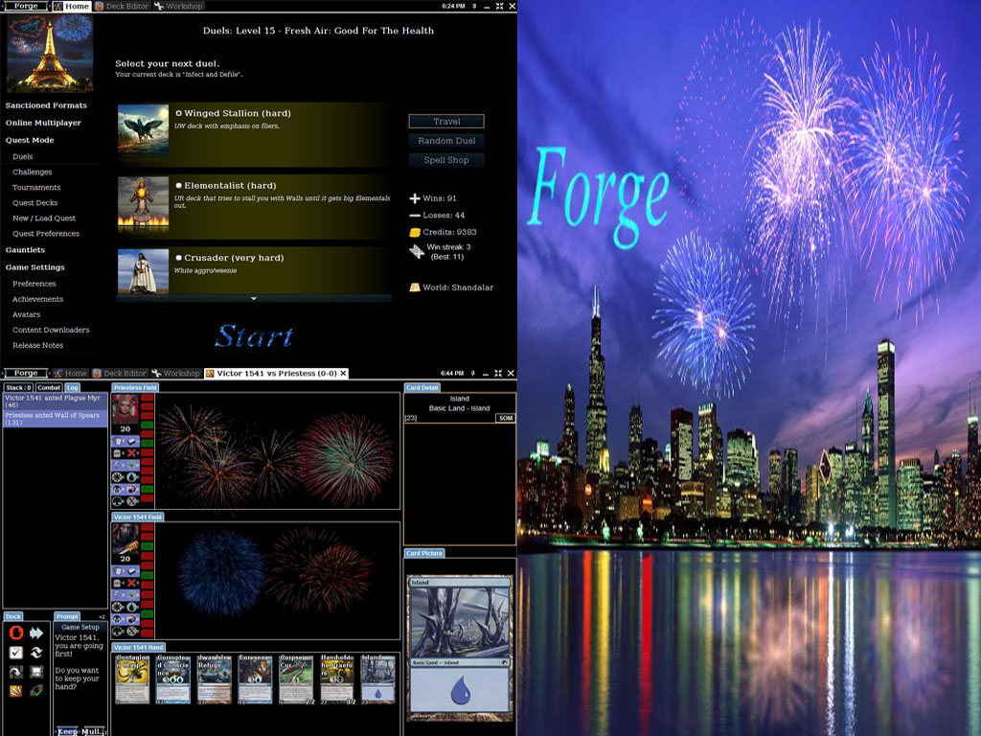Image resolution: width=981 pixels, height=736 pixels.
Task: Click the scroll icon next to World: Shandalar
Action: tap(415, 287)
